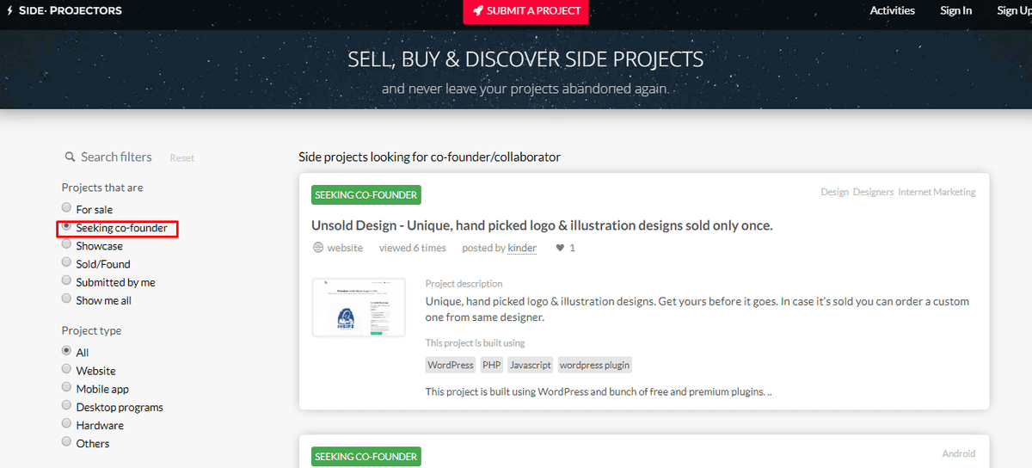Click the 'viewed 6 times' text

412,248
